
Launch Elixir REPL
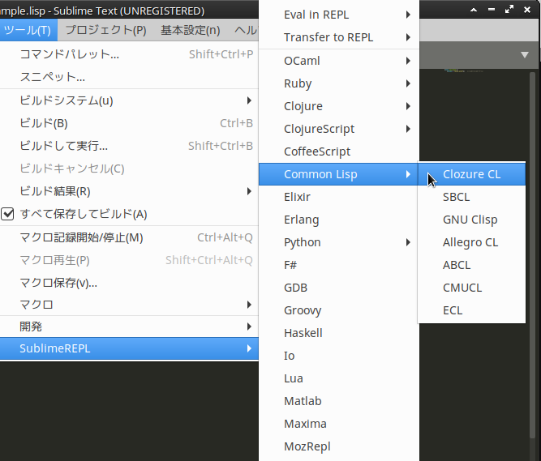point(339,197)
